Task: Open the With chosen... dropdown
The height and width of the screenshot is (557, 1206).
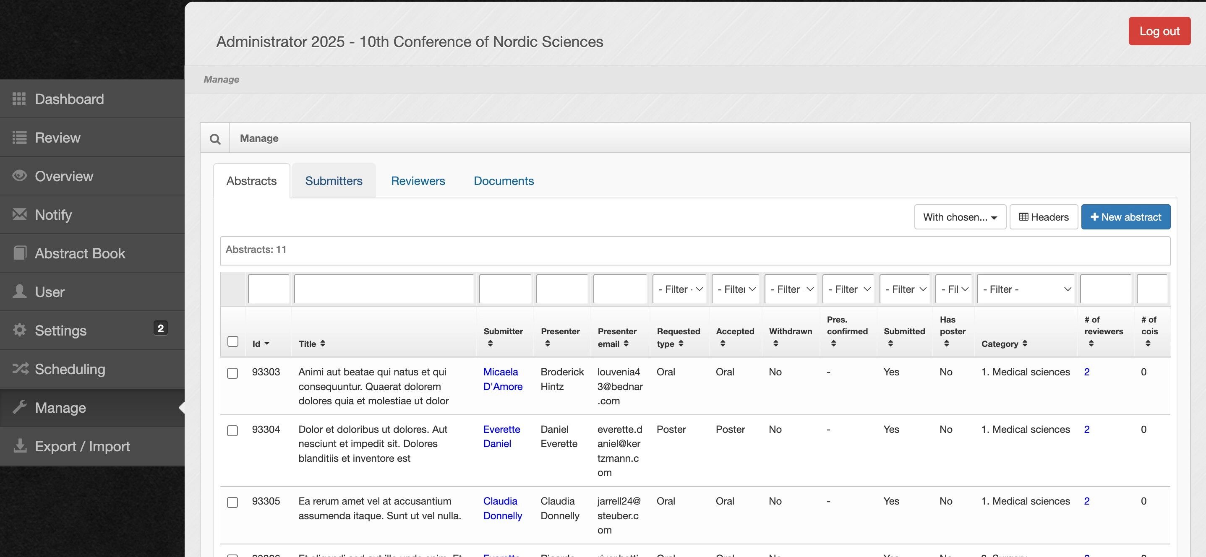Action: click(x=960, y=217)
